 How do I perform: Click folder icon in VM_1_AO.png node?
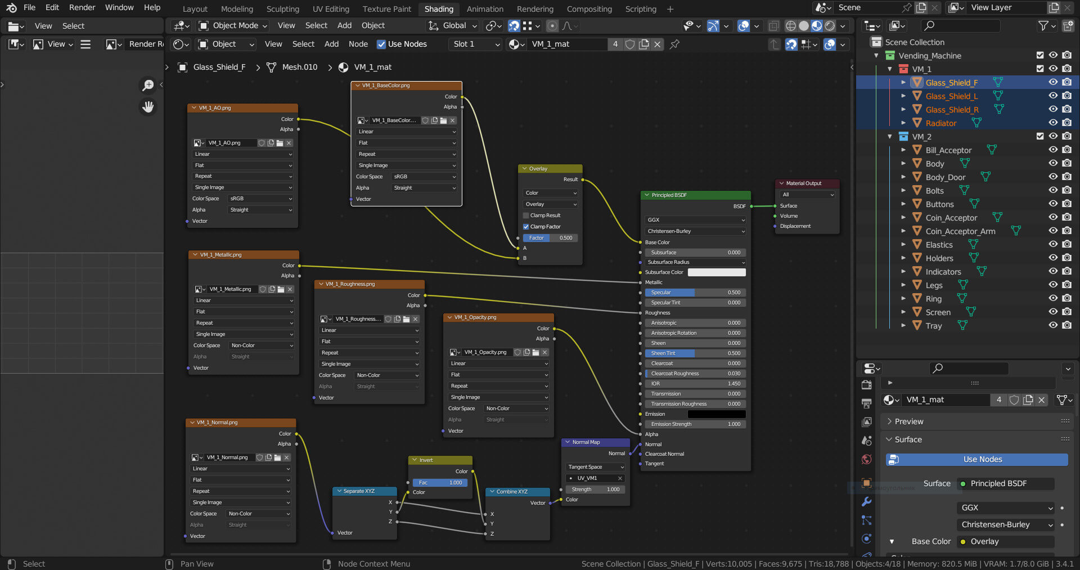pyautogui.click(x=280, y=143)
